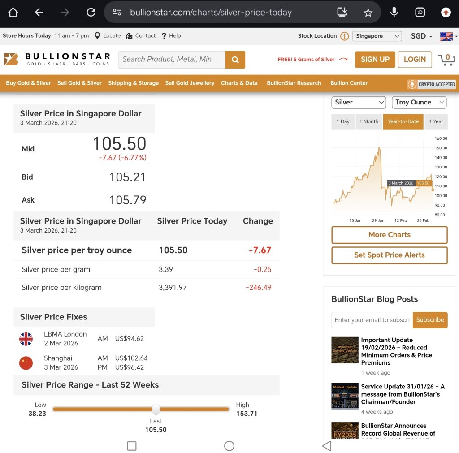Click the install/download page icon

(342, 12)
